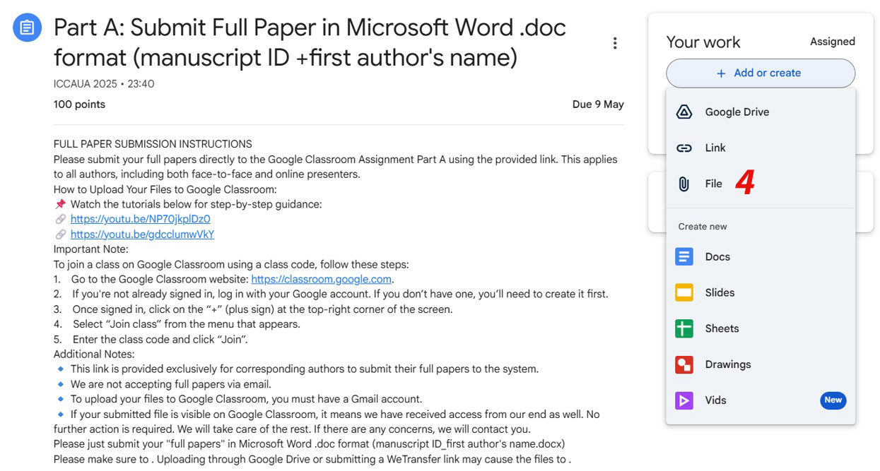This screenshot has height=471, width=880.
Task: Click the Sheets label in Create new
Action: [x=722, y=328]
